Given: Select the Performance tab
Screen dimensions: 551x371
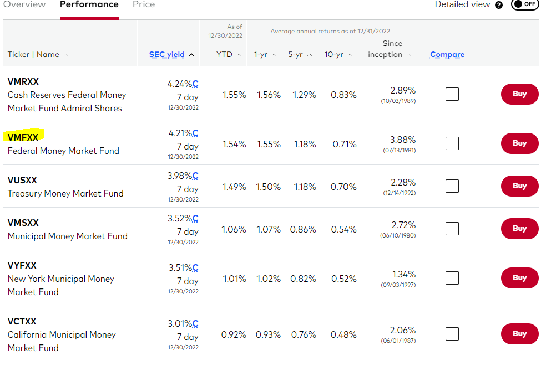Looking at the screenshot, I should click(x=89, y=4).
